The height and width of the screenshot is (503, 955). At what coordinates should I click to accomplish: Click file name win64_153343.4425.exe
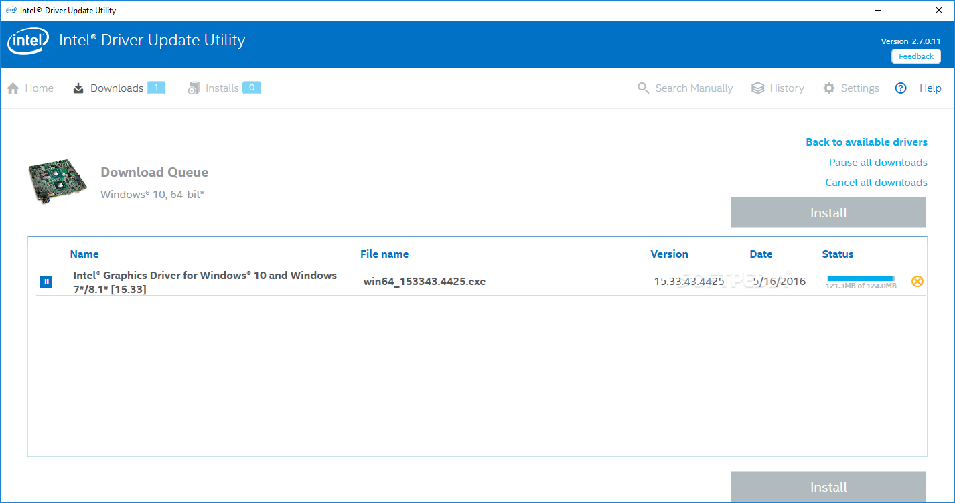click(x=425, y=282)
